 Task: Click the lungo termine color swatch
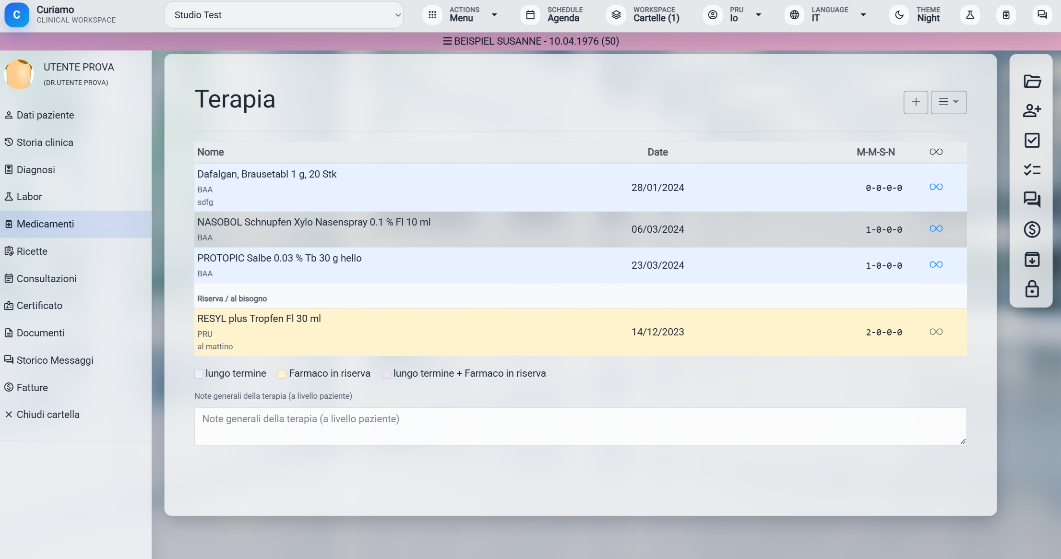[199, 374]
